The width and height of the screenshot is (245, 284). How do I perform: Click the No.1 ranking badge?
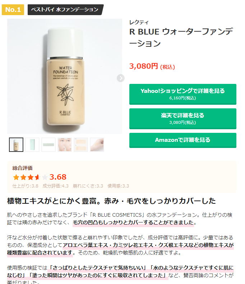tap(13, 10)
